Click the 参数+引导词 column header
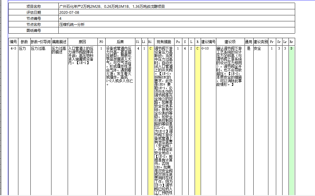This screenshot has height=196, width=315. click(x=41, y=42)
